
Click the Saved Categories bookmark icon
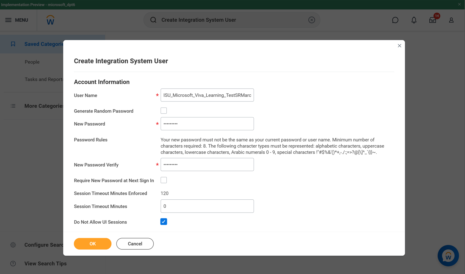(13, 44)
